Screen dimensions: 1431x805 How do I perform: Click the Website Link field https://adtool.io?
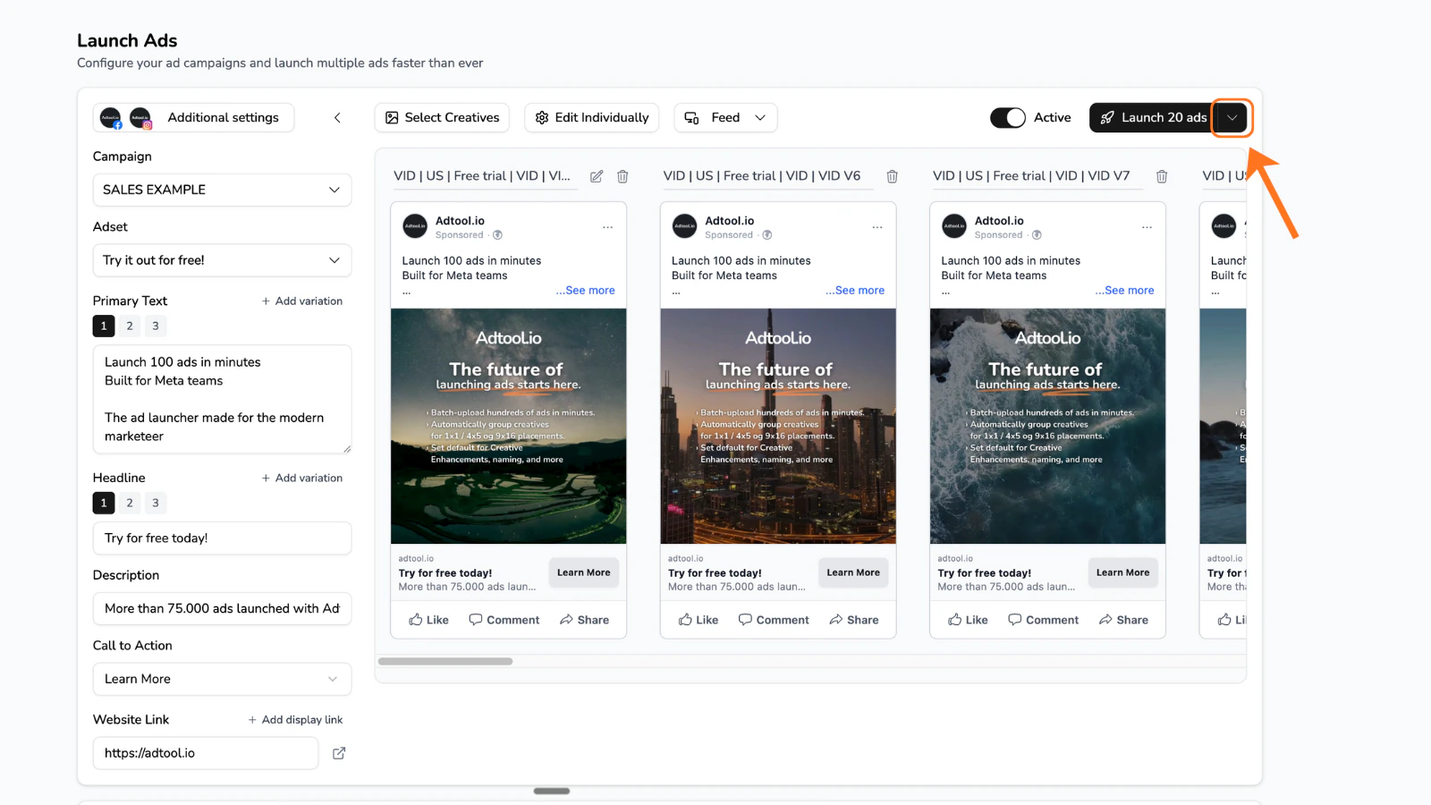[206, 753]
